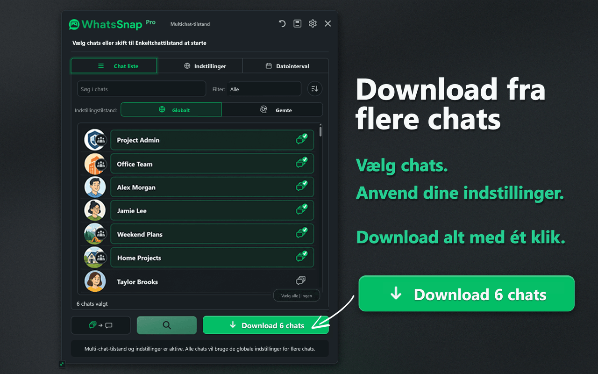This screenshot has width=598, height=374.
Task: Click the magnifier search button
Action: click(x=167, y=325)
